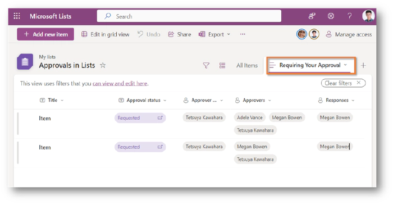Screen dimensions: 393x204
Task: Open approval details icon in second row
Action: (x=160, y=147)
